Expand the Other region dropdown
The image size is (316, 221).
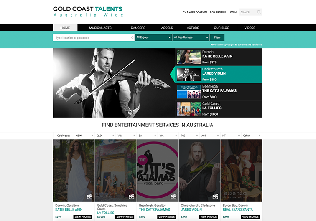[x=252, y=136]
